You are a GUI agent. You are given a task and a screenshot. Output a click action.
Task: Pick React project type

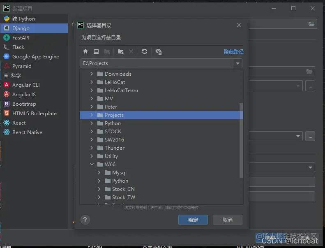[34, 123]
